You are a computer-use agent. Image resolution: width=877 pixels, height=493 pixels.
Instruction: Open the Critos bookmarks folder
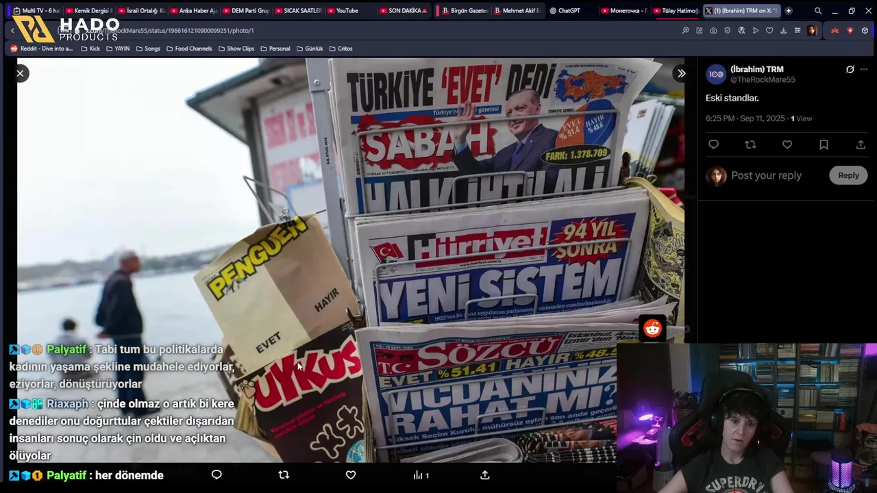coord(341,49)
